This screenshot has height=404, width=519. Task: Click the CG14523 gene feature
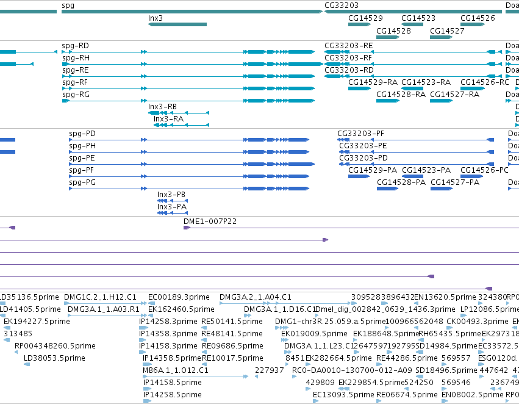pos(412,24)
